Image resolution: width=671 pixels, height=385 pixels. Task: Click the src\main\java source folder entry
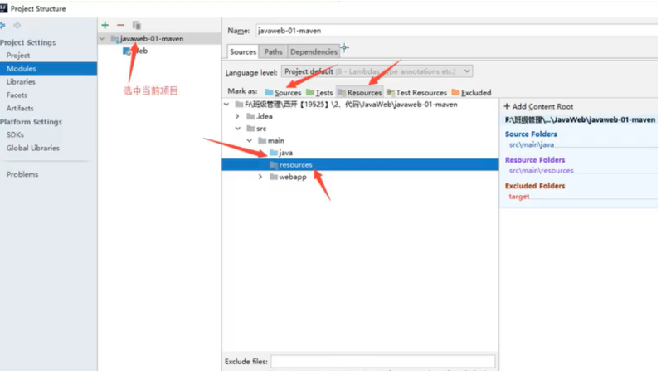(x=532, y=144)
